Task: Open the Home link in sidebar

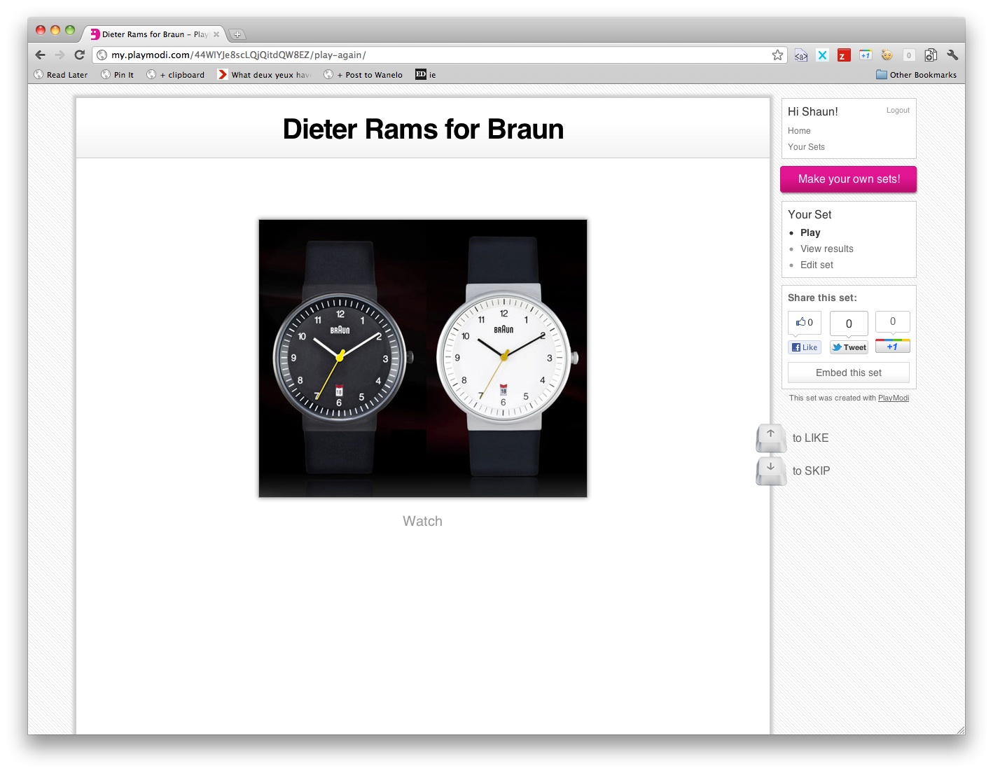Action: pyautogui.click(x=799, y=131)
